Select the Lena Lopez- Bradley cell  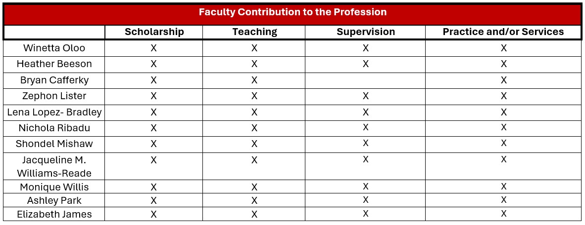tap(54, 112)
